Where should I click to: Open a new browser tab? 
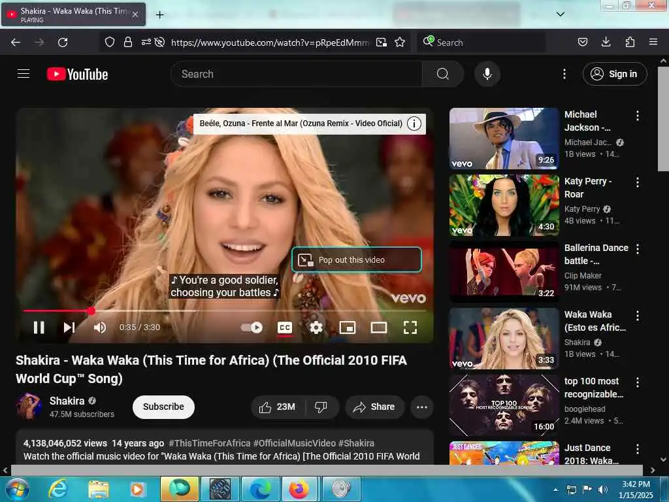point(159,15)
